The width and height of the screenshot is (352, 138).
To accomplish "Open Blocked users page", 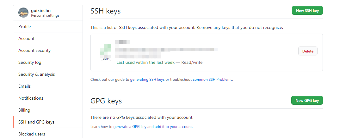I will [x=32, y=134].
